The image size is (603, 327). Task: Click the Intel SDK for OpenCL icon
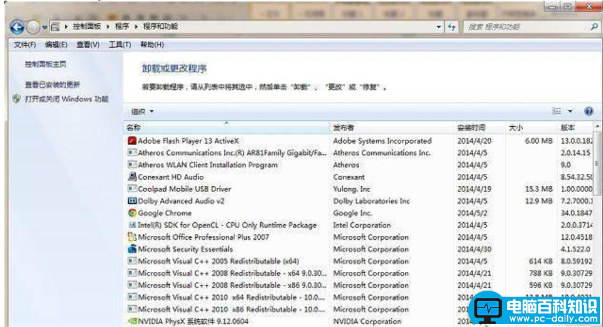132,225
